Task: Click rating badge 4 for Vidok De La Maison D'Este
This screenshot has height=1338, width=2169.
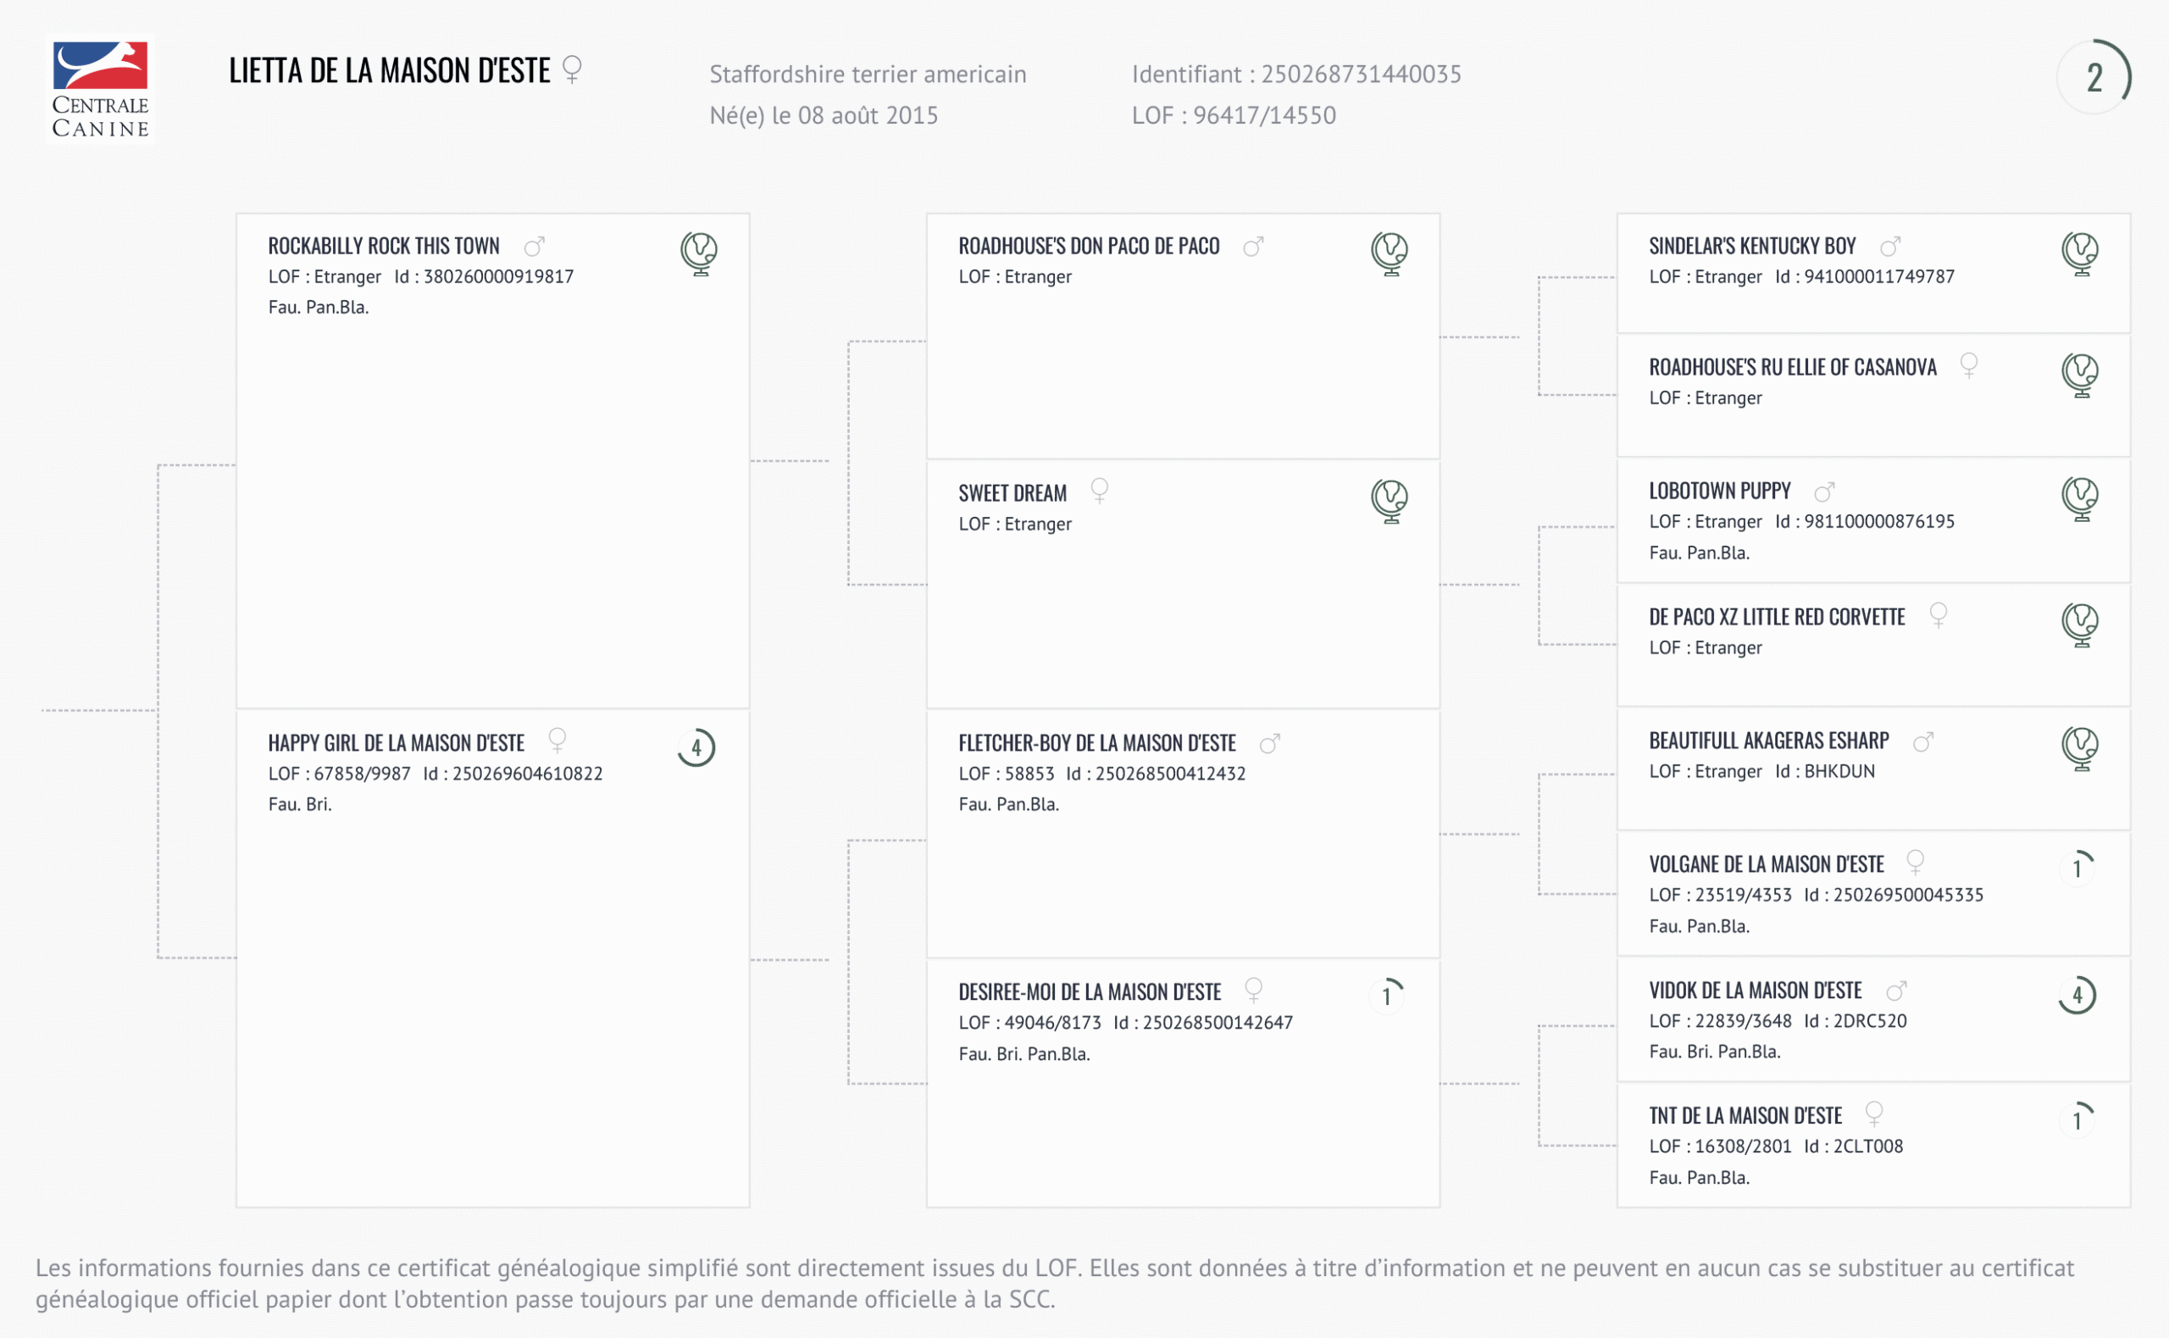Action: coord(2077,995)
